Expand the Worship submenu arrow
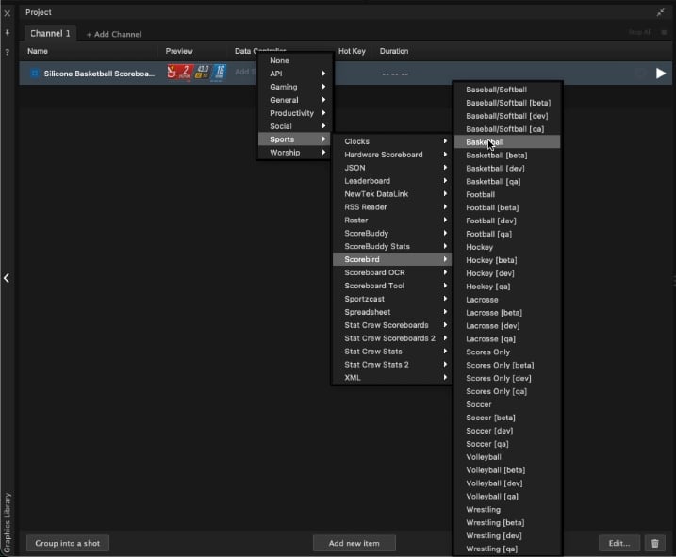The image size is (676, 557). [x=323, y=152]
